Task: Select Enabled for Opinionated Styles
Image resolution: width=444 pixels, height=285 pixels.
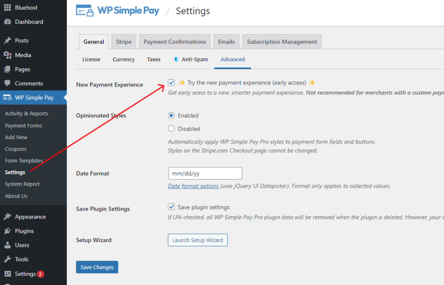Action: [x=171, y=115]
